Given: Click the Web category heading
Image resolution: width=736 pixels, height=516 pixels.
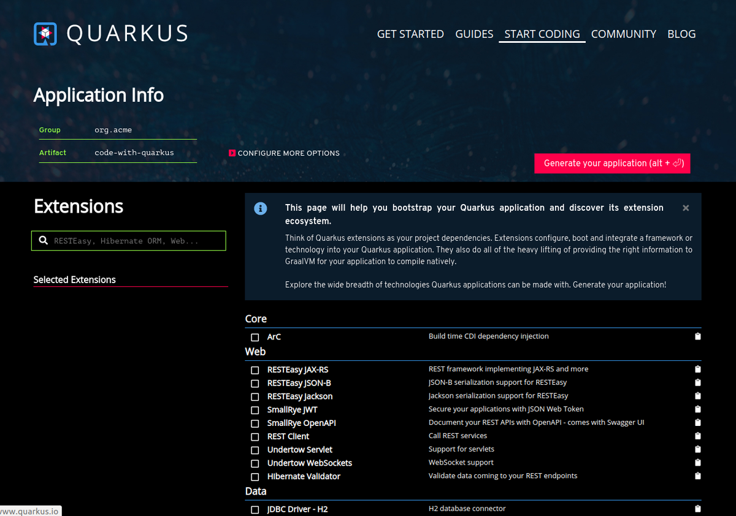Looking at the screenshot, I should 255,352.
